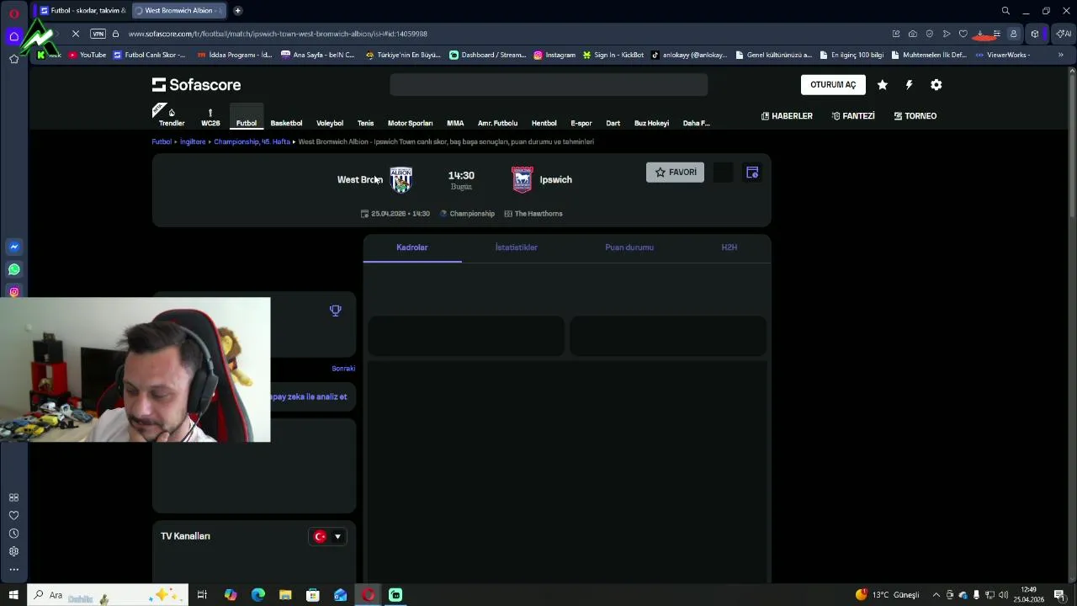Select Motor Sporları sport tab

point(410,123)
